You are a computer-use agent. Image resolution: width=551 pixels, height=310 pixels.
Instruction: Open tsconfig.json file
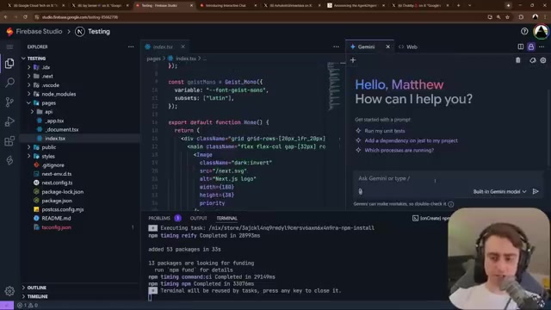pos(56,227)
